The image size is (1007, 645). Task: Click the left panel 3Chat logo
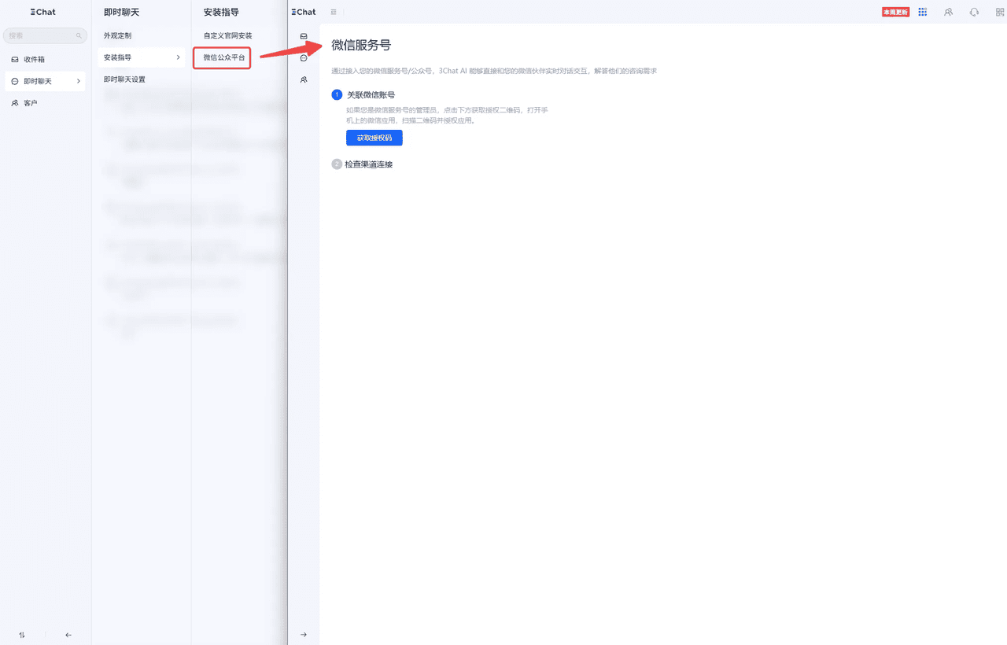pos(43,12)
